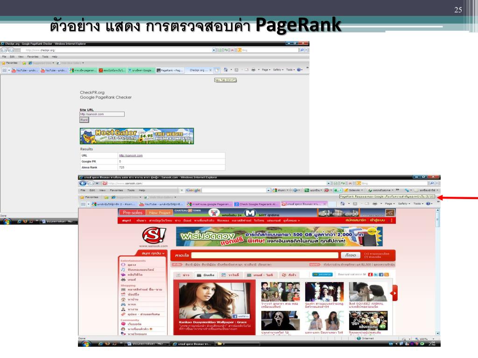Switch to the first YouTube tab in CheckPR window
478x358 pixels.
(25, 70)
